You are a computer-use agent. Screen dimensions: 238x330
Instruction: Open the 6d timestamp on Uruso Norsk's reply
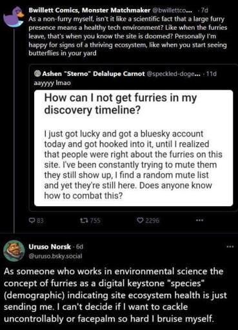point(79,247)
